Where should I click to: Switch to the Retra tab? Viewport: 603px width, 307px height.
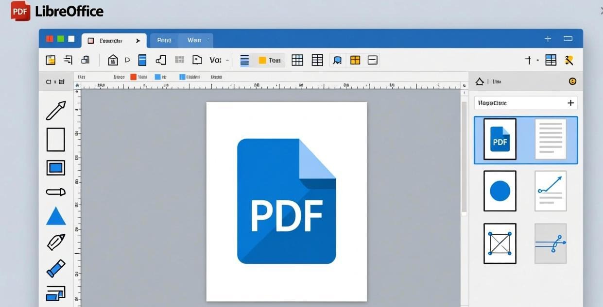tap(164, 40)
